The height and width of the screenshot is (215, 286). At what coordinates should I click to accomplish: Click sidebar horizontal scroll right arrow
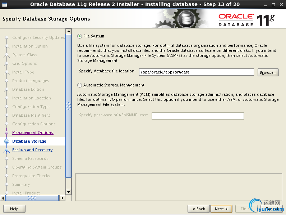[x=63, y=198]
